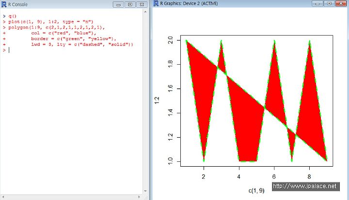Click the 'col = c("red", "blue"),' line
The width and height of the screenshot is (349, 200).
pos(63,33)
